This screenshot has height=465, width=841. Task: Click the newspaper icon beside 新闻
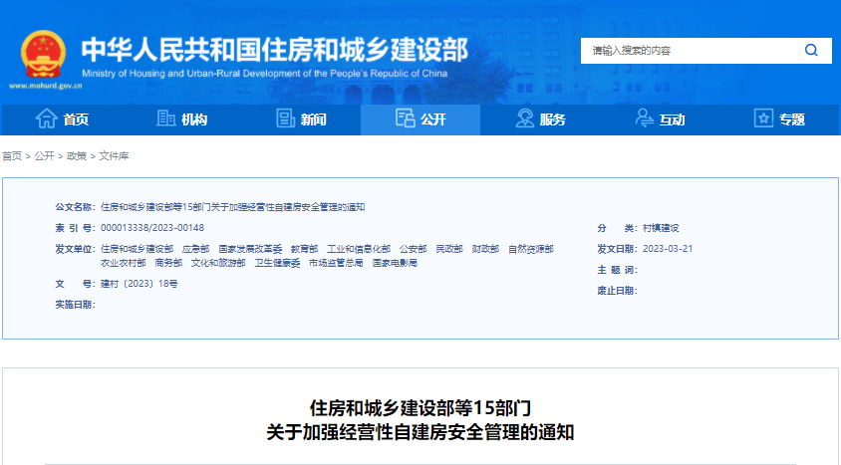285,118
